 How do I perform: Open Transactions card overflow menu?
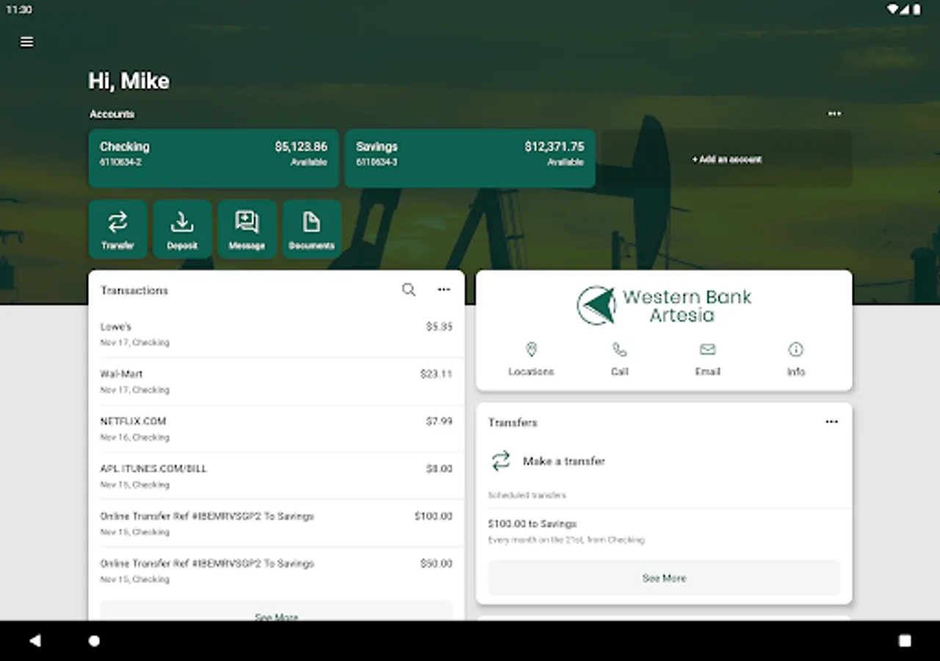pos(444,290)
